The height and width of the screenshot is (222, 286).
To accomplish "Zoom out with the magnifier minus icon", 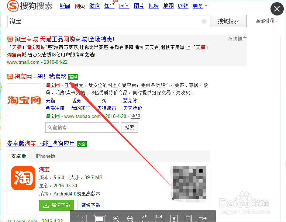I will tap(130, 218).
